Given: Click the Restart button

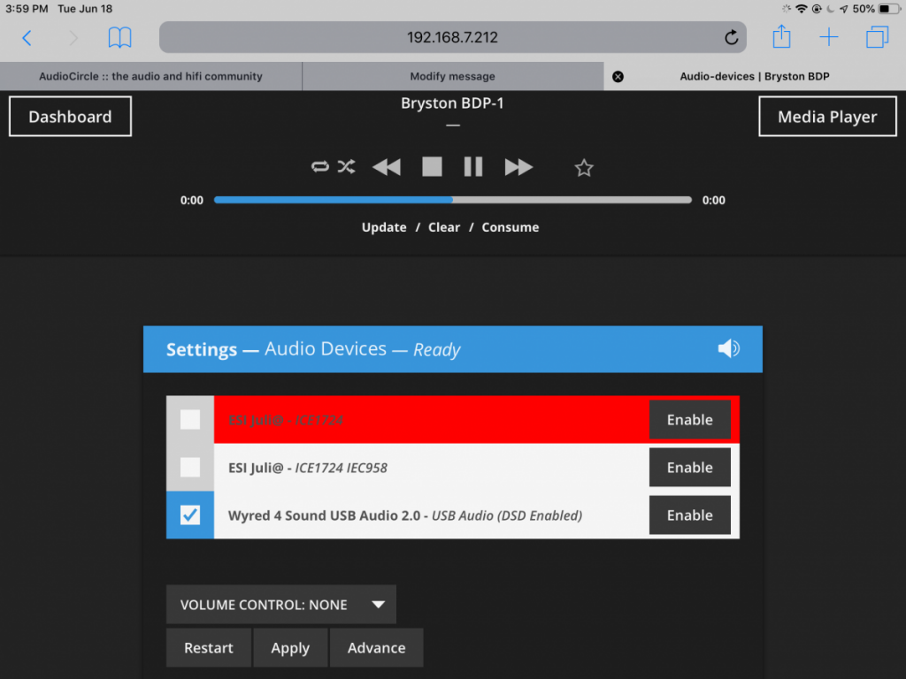Looking at the screenshot, I should pyautogui.click(x=209, y=648).
